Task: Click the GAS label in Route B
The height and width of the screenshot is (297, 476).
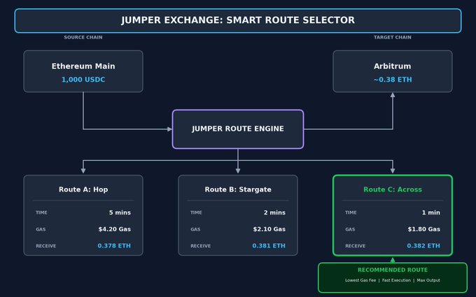Action: click(195, 229)
